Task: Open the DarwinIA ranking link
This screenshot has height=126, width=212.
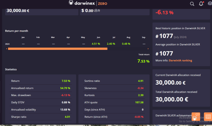Action: point(180,60)
